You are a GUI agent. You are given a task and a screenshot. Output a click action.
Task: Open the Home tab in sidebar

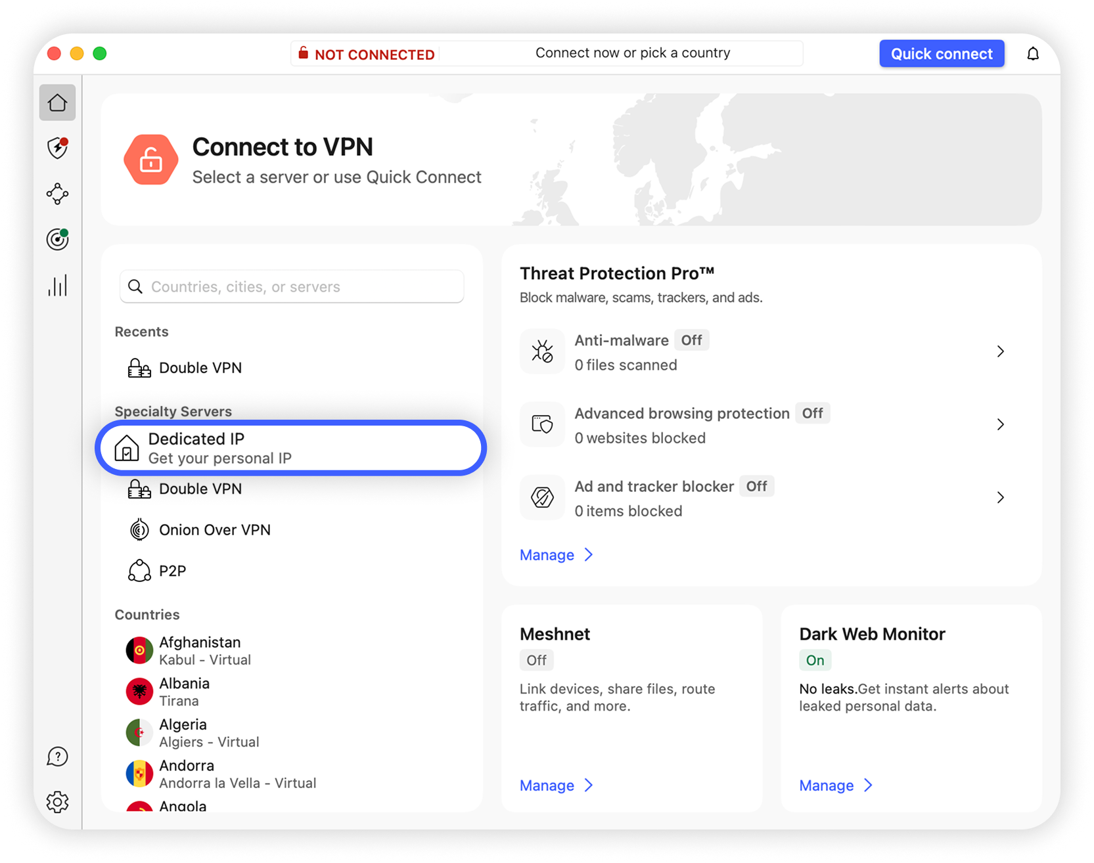[57, 102]
